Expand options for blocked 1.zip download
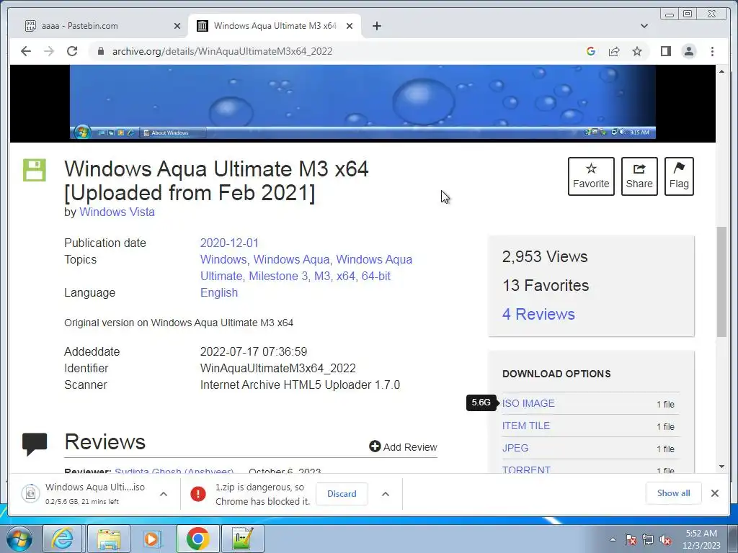The width and height of the screenshot is (738, 553). pos(385,494)
